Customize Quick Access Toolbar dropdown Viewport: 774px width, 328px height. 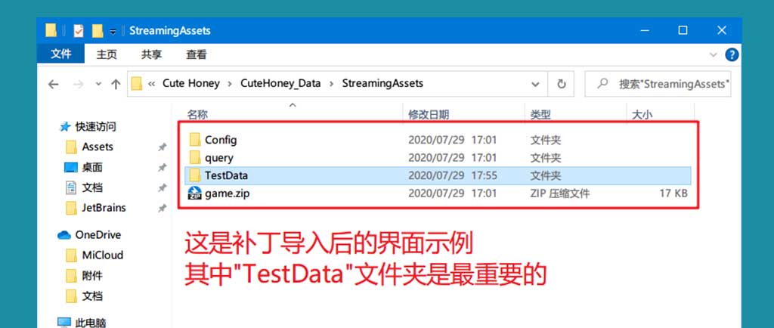113,31
